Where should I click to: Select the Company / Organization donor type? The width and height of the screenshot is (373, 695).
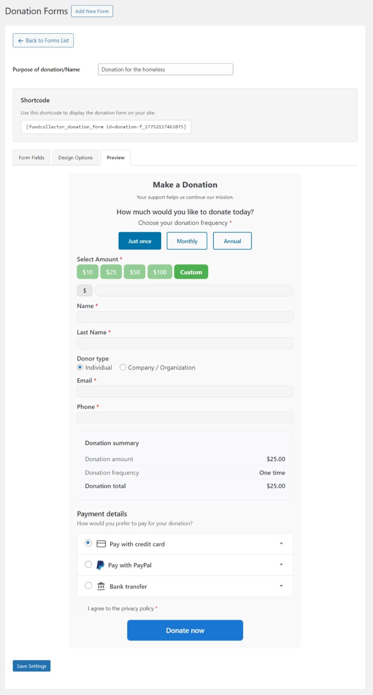(123, 367)
